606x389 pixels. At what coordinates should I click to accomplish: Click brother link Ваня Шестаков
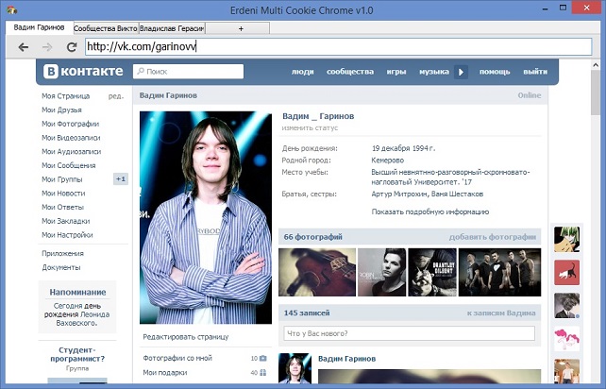point(457,194)
